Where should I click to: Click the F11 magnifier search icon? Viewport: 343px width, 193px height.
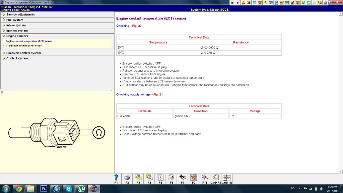coord(205,178)
